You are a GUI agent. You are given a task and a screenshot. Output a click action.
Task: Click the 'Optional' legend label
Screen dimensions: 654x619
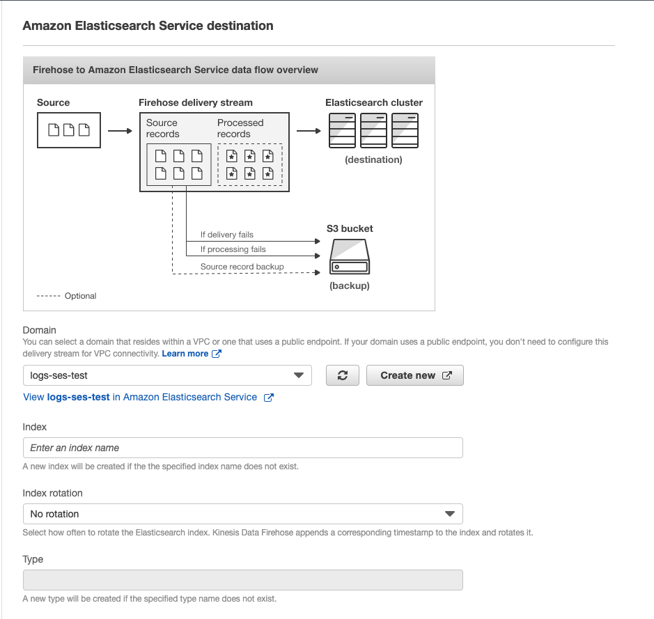(81, 296)
